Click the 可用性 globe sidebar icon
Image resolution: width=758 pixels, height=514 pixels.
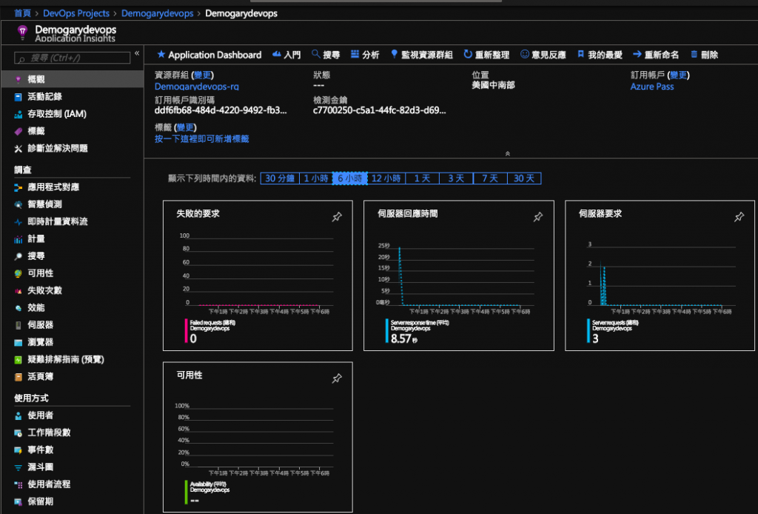click(18, 273)
